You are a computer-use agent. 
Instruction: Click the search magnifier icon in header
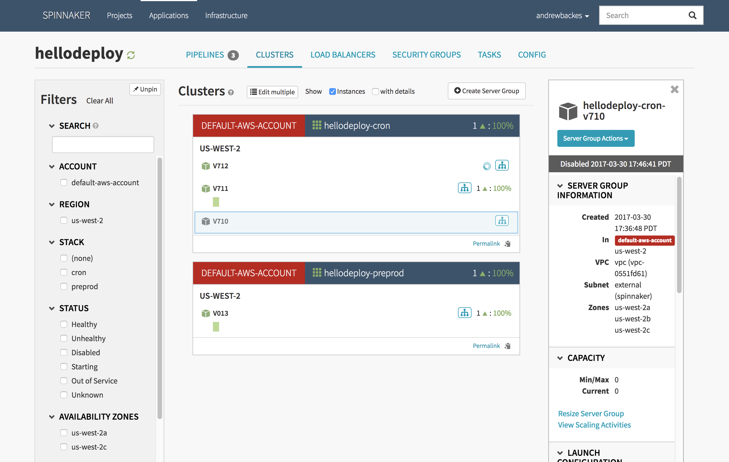(x=692, y=16)
